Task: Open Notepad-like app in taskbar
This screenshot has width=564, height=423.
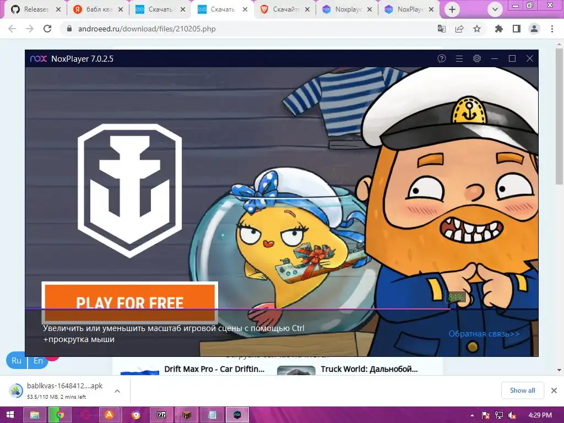Action: (x=212, y=415)
